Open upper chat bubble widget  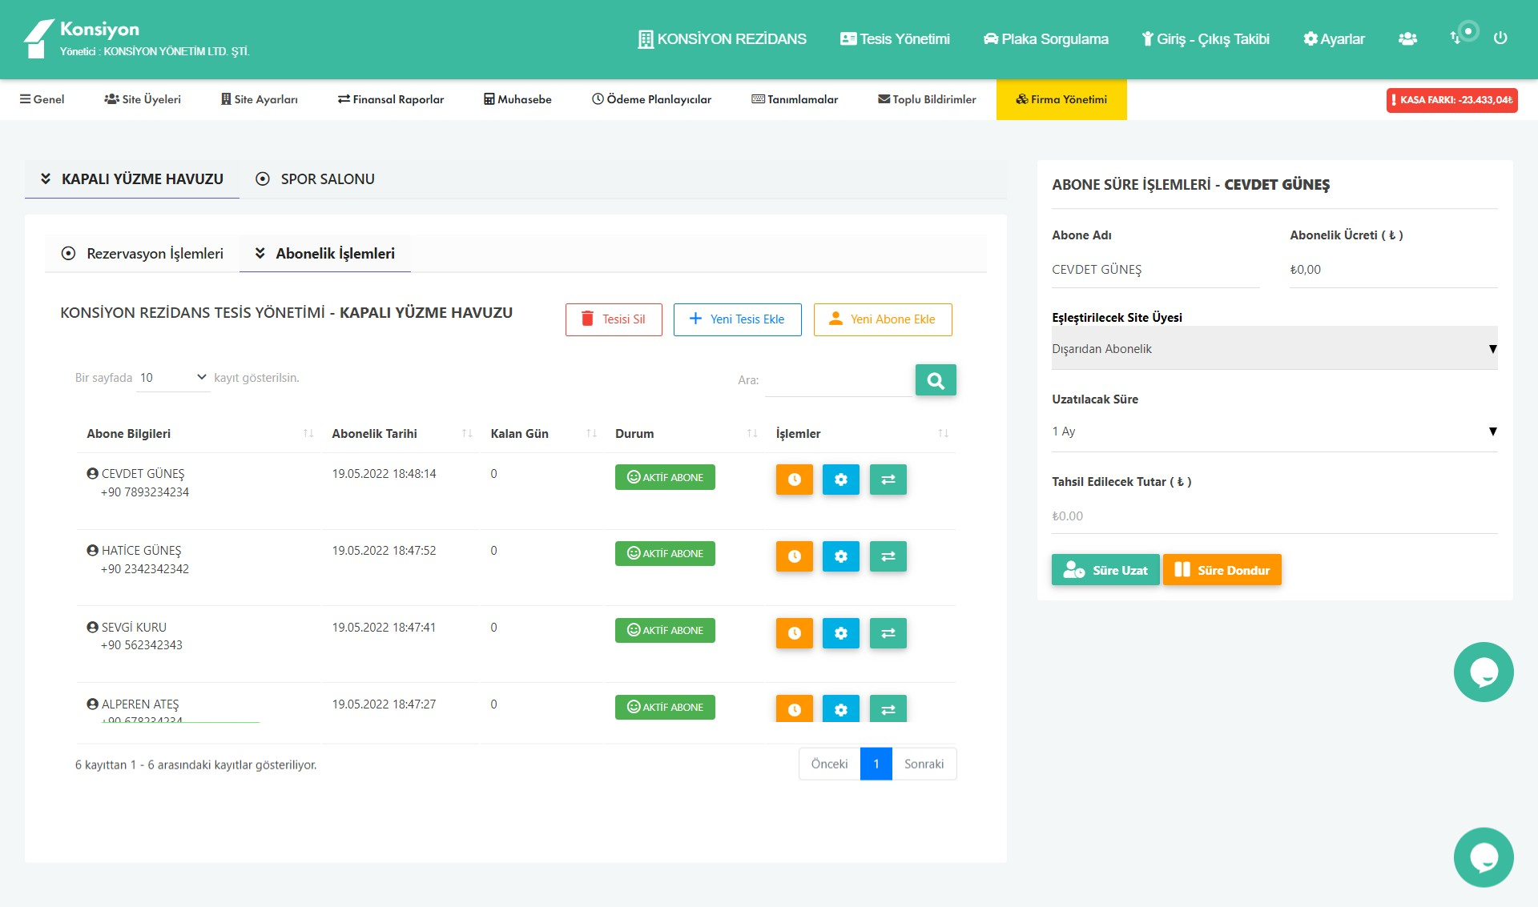(1483, 672)
